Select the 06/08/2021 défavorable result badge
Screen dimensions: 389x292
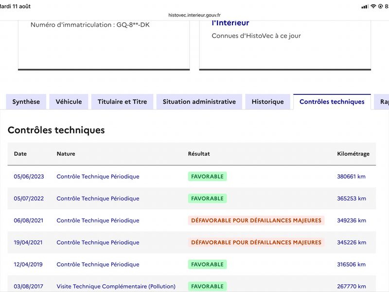(x=256, y=220)
